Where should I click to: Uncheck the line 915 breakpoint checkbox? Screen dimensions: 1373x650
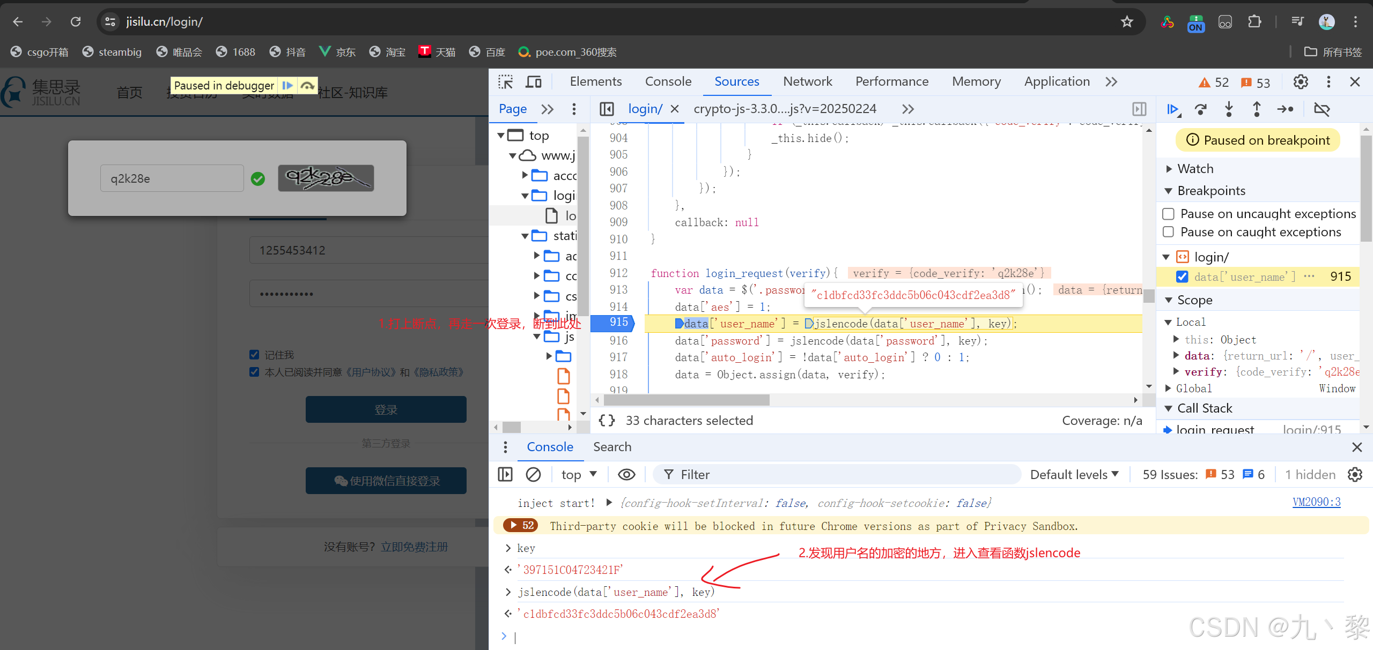(x=1182, y=277)
